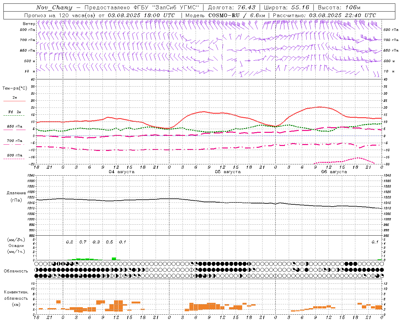Click the '05 августа' date label
400x320 pixels.
pyautogui.click(x=228, y=172)
